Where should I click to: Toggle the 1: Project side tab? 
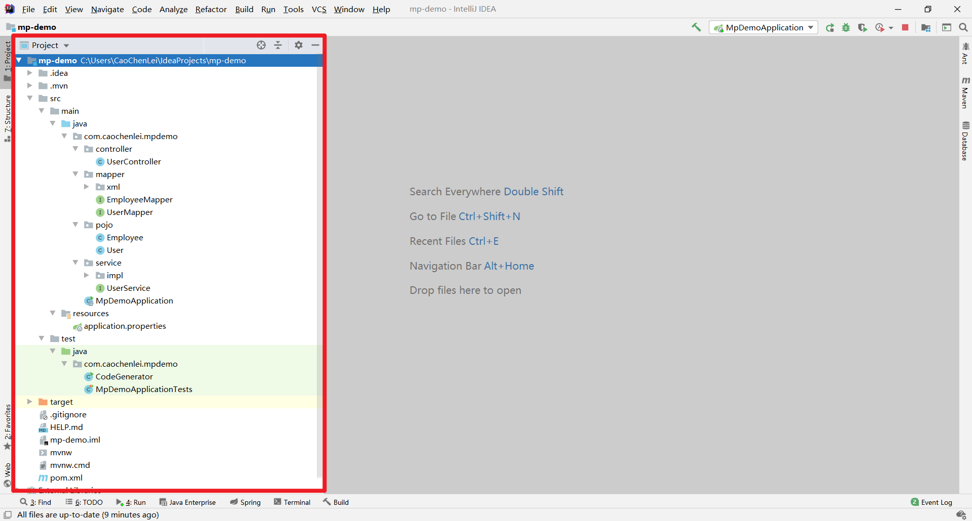7,61
